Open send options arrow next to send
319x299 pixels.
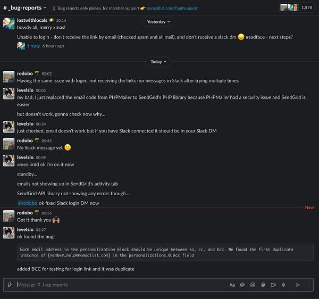point(308,285)
